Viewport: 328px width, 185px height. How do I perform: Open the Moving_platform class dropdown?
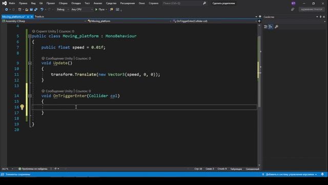coord(129,21)
